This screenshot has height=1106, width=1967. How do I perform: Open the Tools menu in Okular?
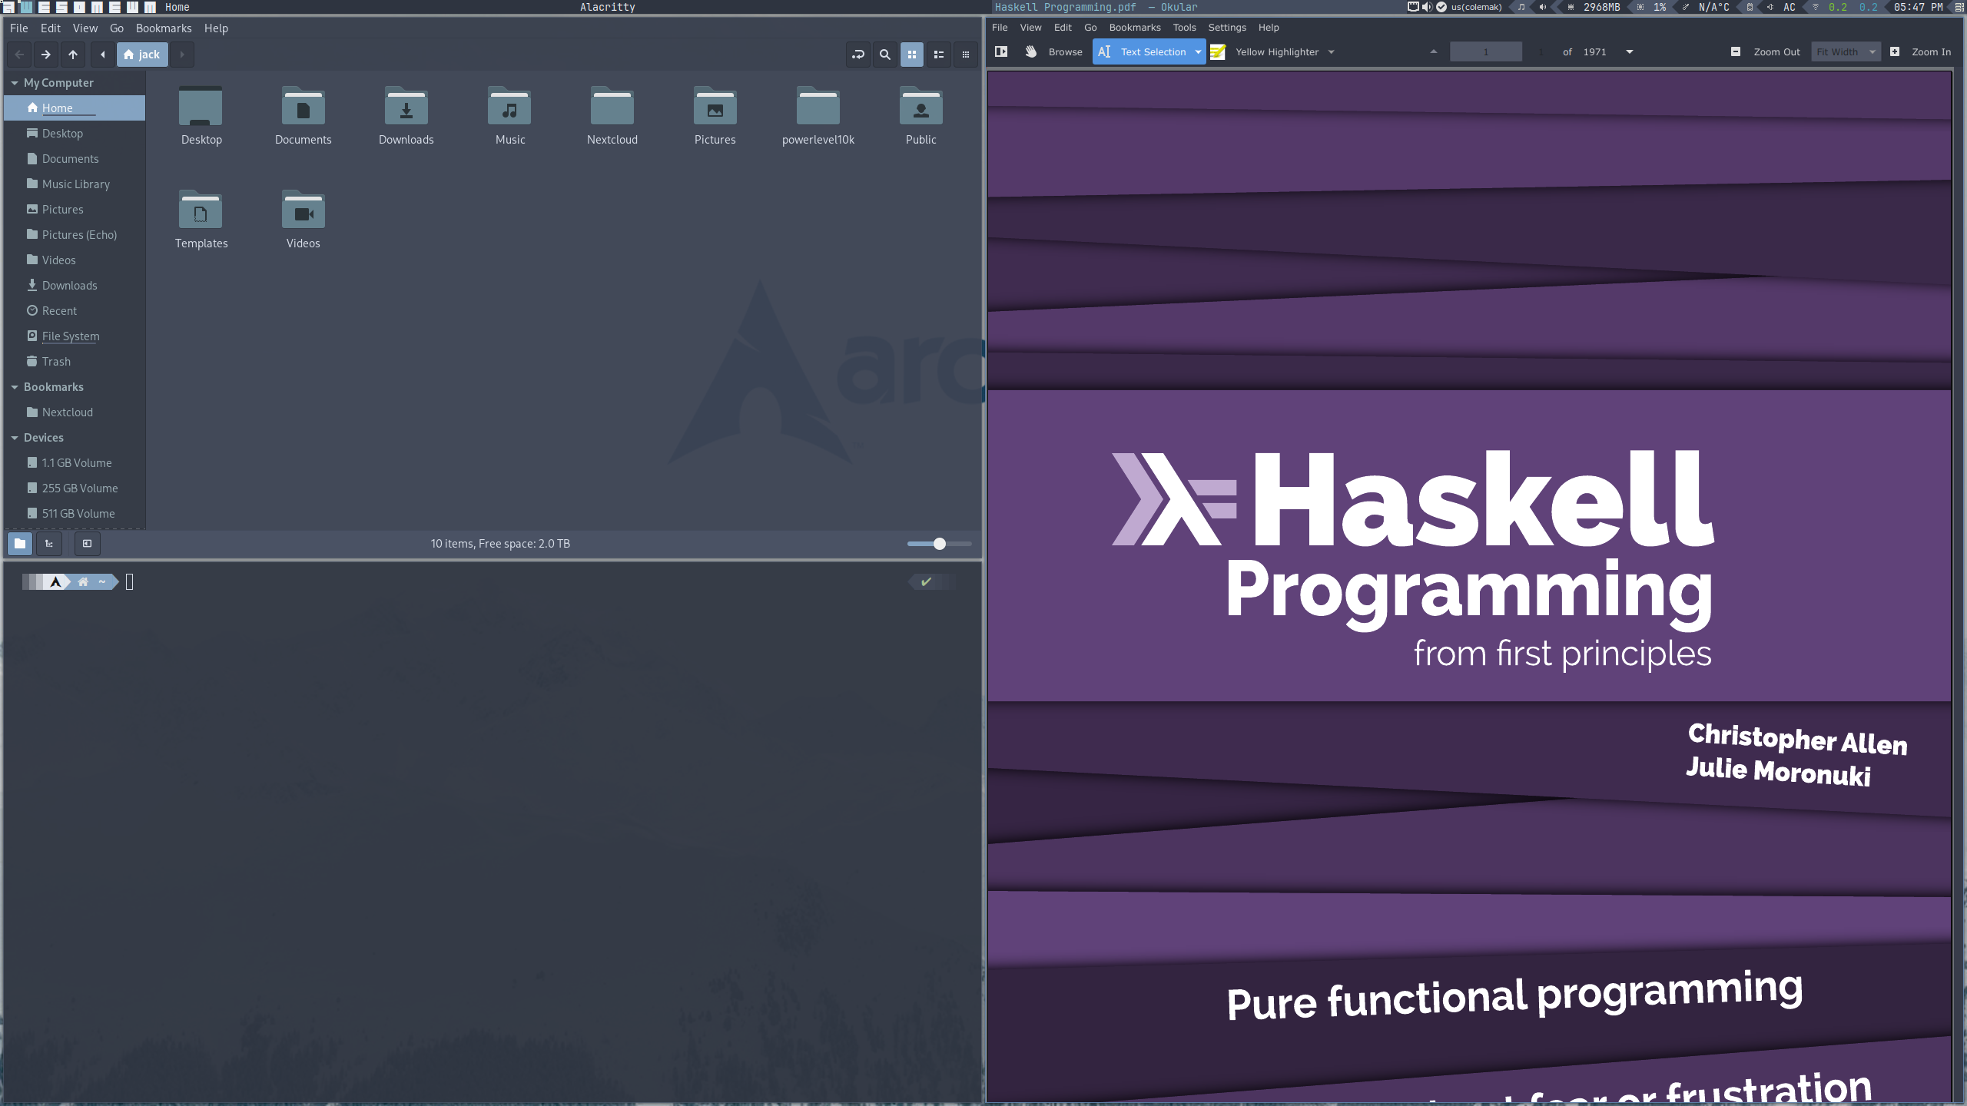(1183, 27)
